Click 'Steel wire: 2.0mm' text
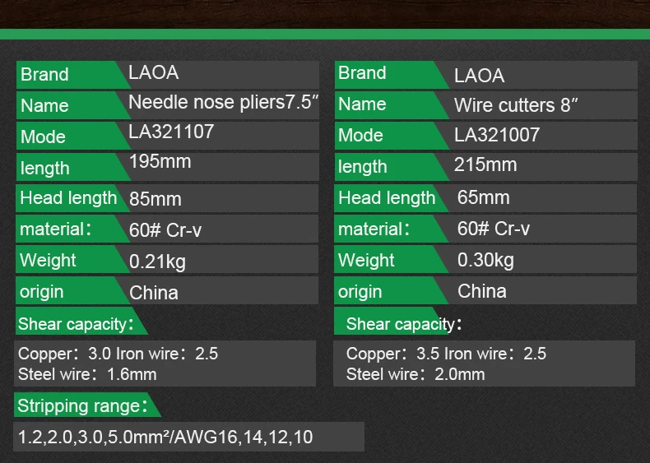The image size is (650, 463). click(416, 374)
